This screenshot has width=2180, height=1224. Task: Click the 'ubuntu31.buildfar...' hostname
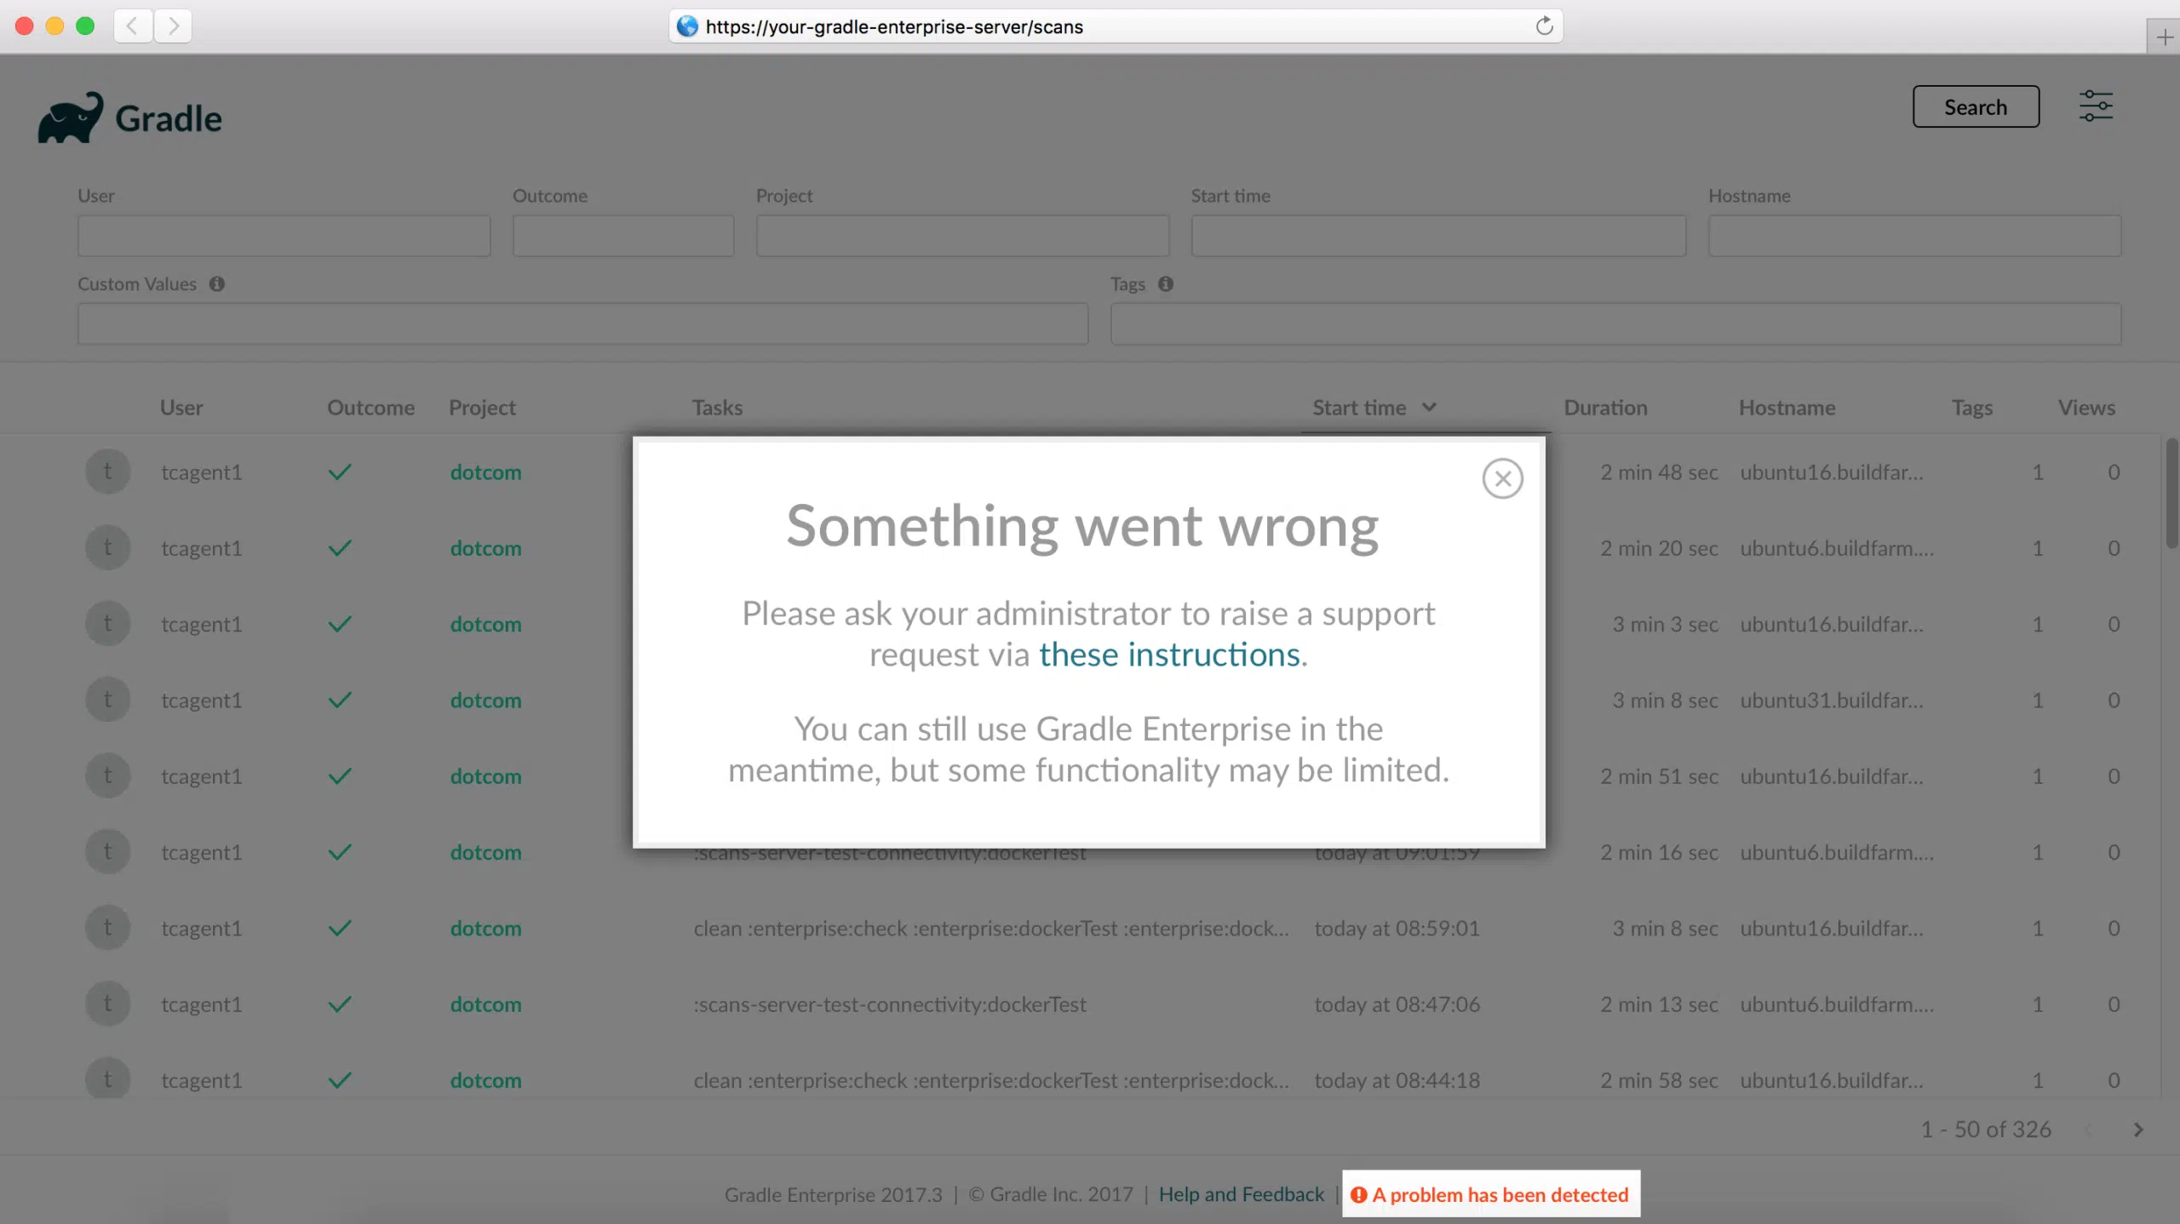1832,701
